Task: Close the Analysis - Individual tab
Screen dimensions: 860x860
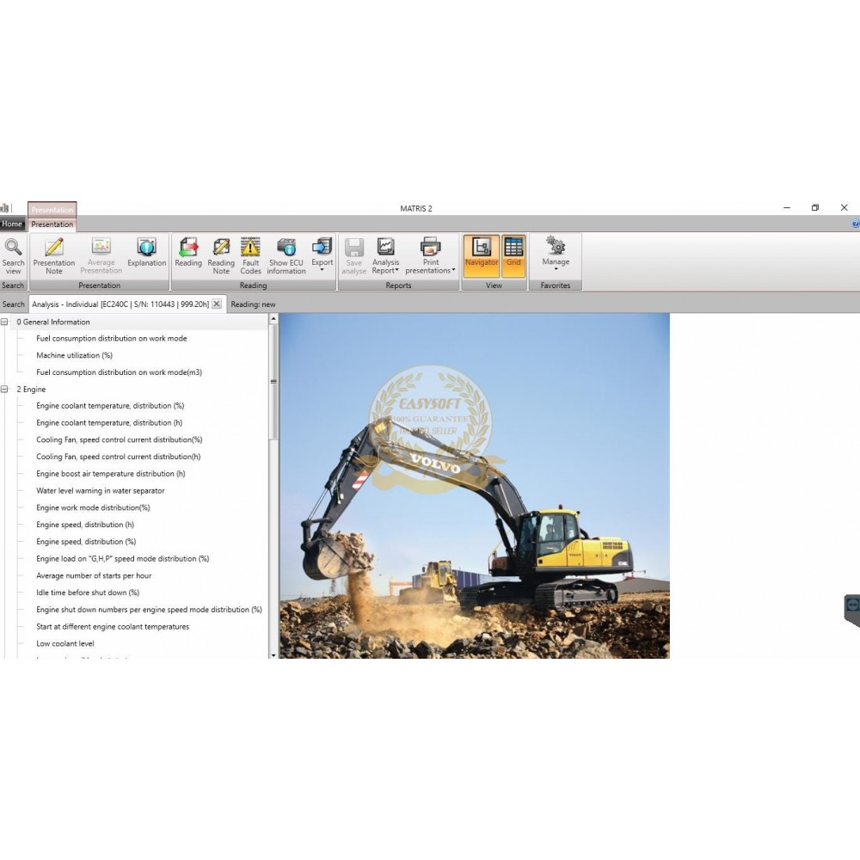Action: (x=217, y=304)
